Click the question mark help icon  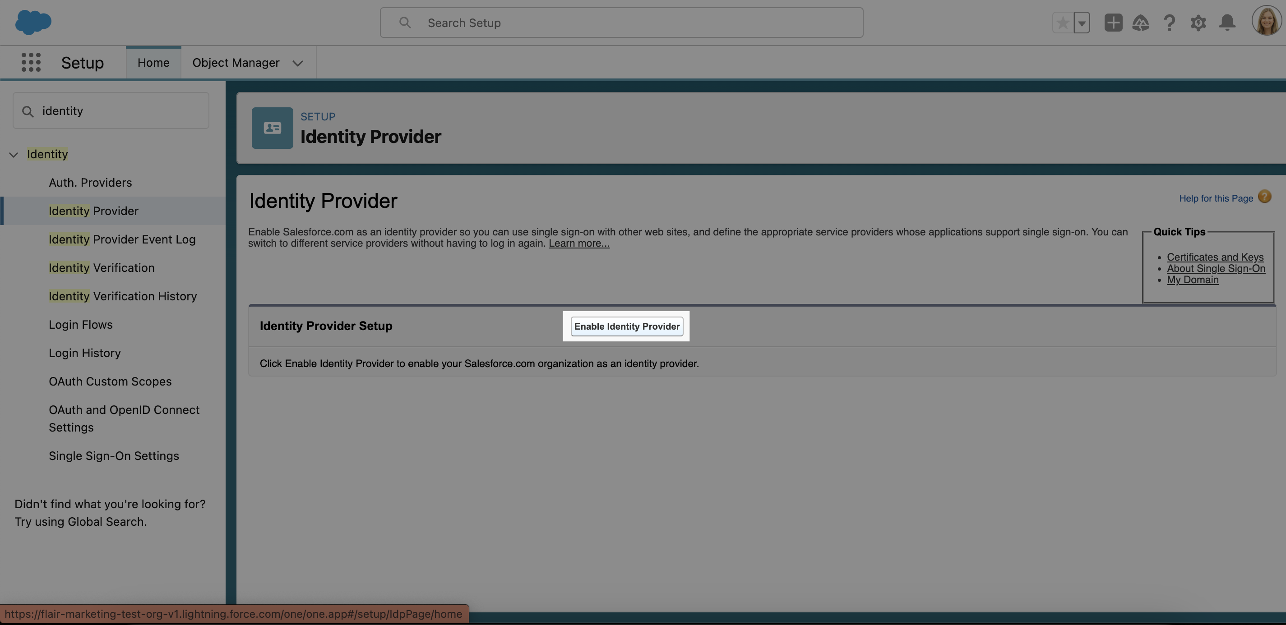(1169, 23)
